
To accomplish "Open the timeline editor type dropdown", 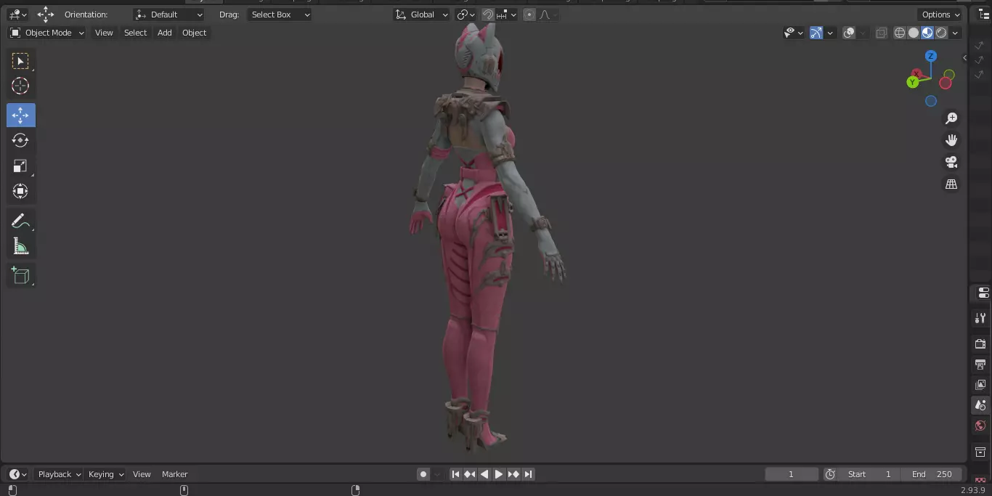I will coord(17,474).
